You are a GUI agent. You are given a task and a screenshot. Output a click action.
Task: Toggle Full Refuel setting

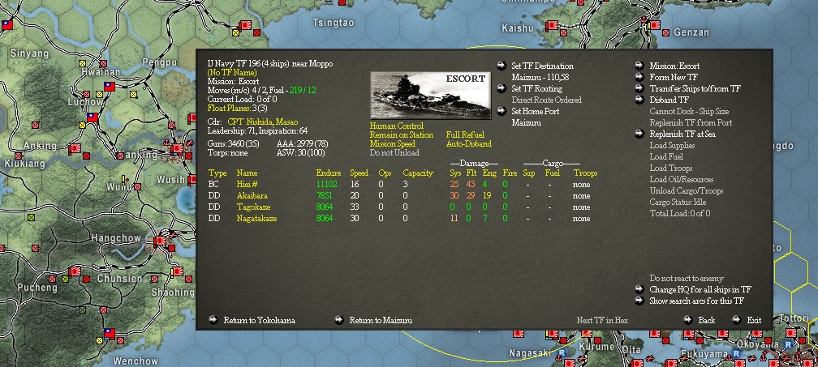(x=465, y=134)
